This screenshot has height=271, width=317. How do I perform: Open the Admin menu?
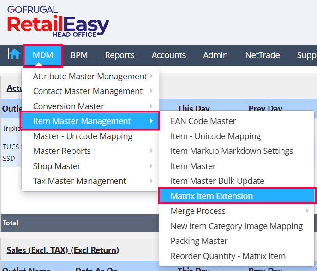click(215, 55)
